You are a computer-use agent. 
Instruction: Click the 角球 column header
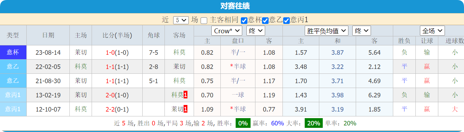pos(153,35)
